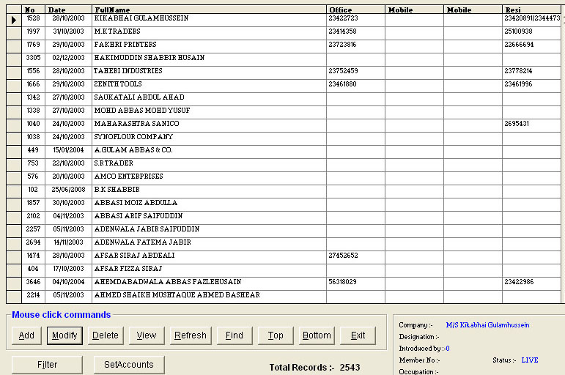
Task: Select row selector for FAKHRI PRINTERS
Action: [x=14, y=46]
